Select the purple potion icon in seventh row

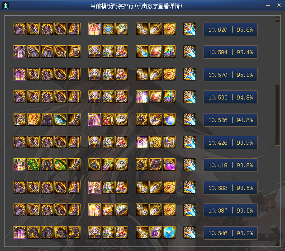pyautogui.click(x=169, y=165)
